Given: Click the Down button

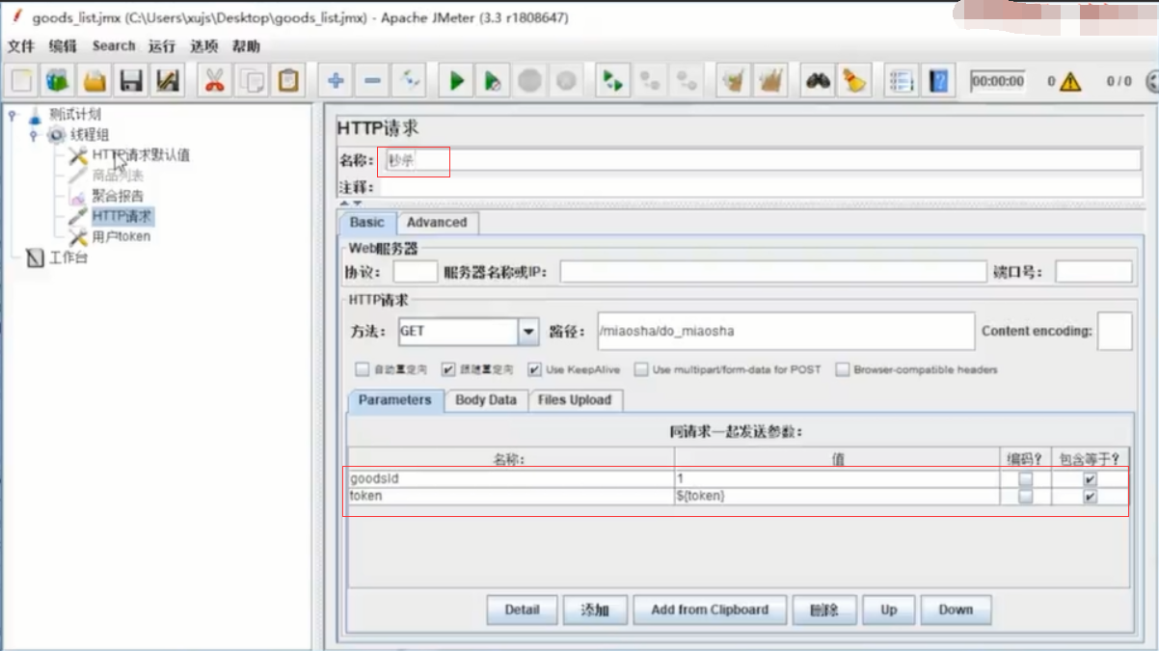Looking at the screenshot, I should [956, 610].
